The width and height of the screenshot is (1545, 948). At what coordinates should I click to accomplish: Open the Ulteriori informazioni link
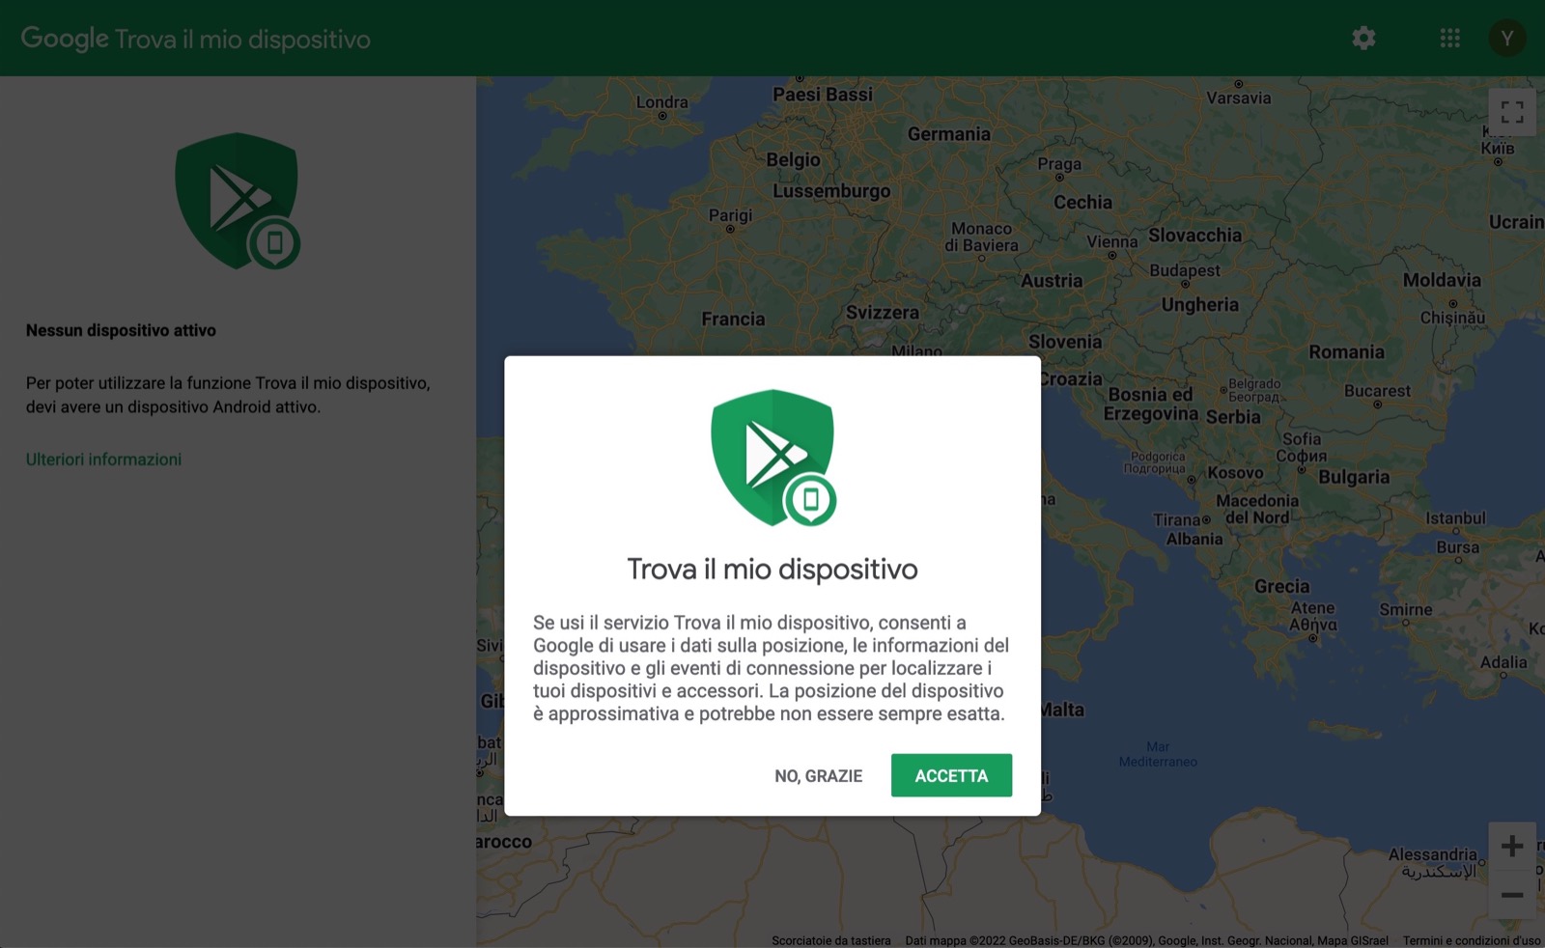[103, 460]
